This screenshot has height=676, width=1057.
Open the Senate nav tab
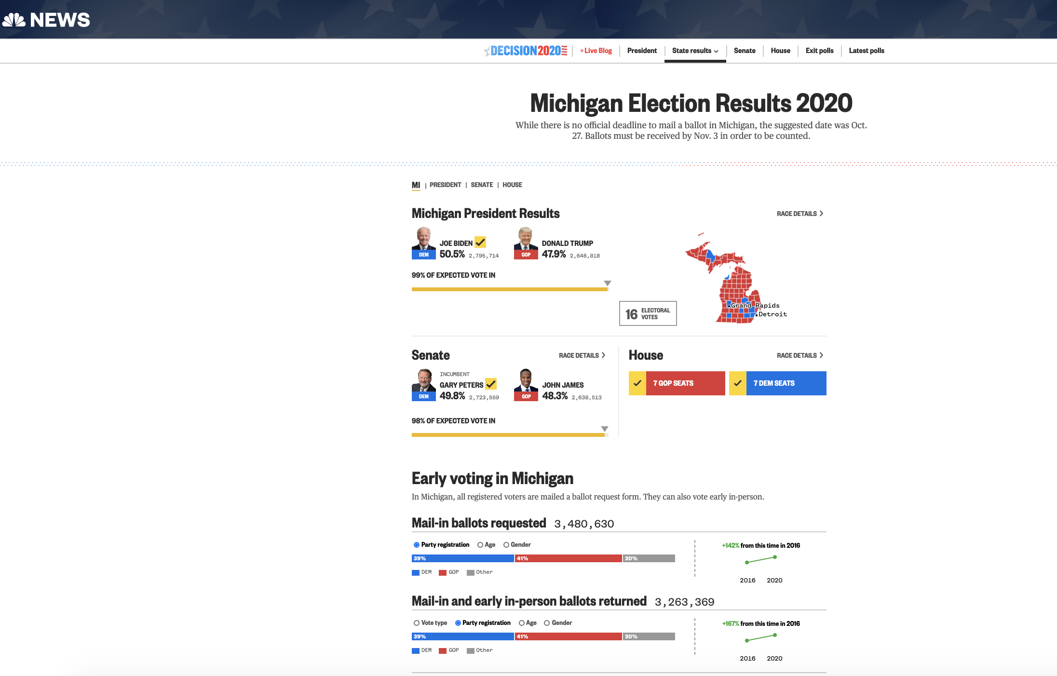(745, 51)
